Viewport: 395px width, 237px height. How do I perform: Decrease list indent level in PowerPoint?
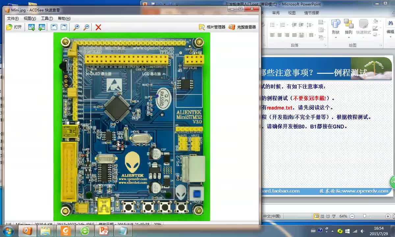point(294,25)
